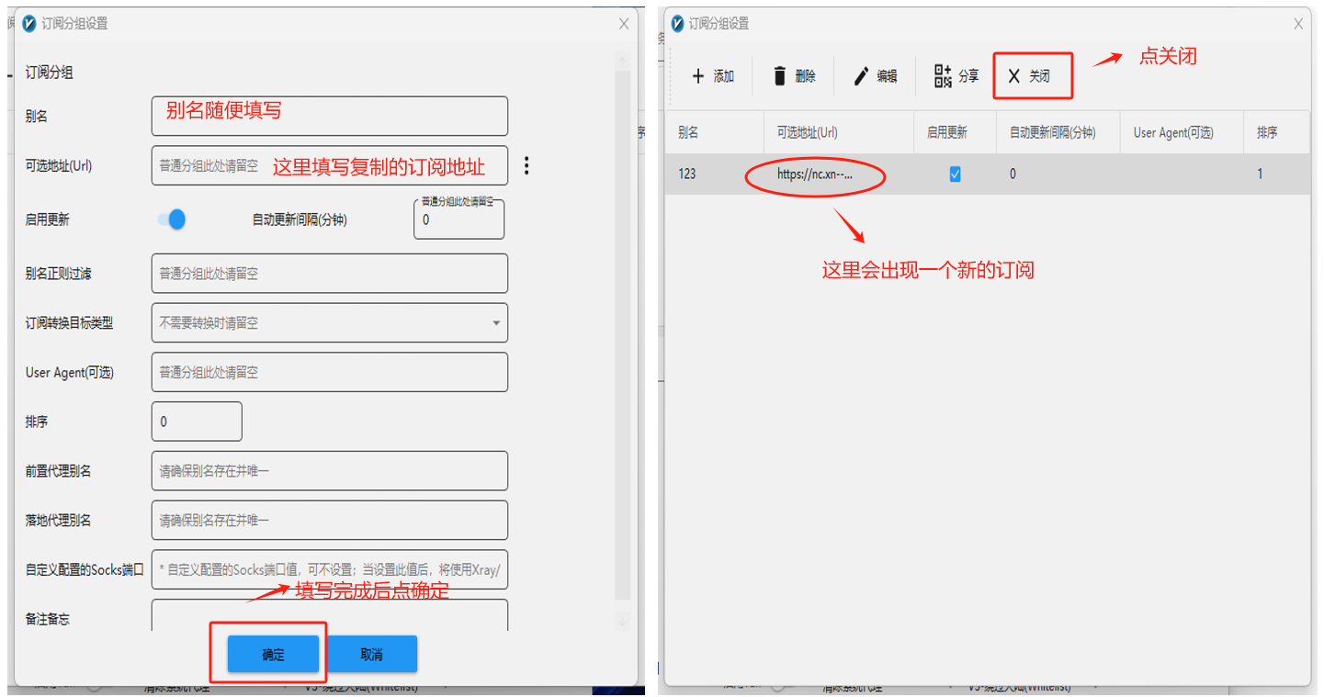Click the 添加 plus icon in toolbar

(698, 76)
